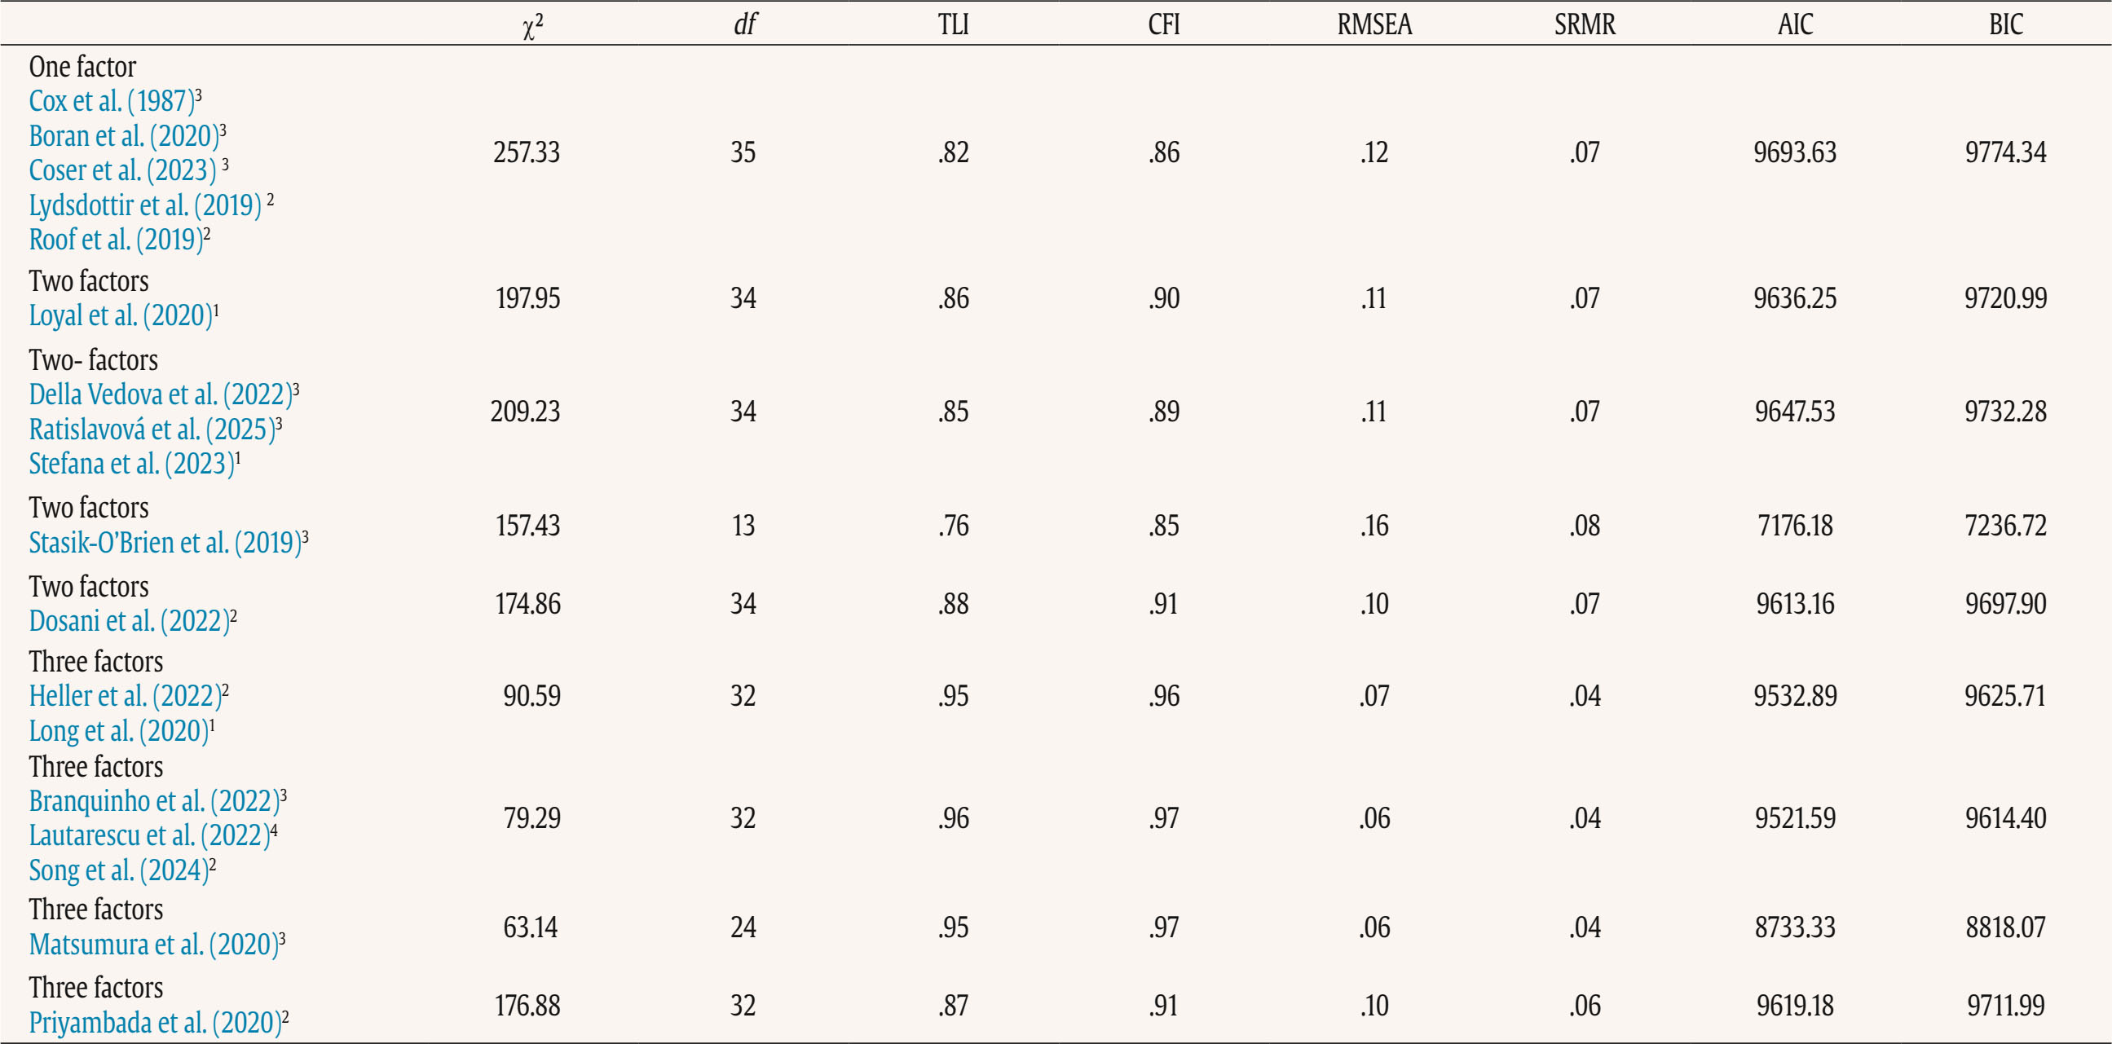Screen dimensions: 2112x1044
Task: Open the Song et al. (2024) link
Action: (118, 870)
